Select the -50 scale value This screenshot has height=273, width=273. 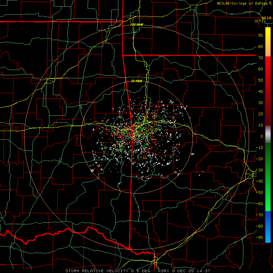point(259,193)
